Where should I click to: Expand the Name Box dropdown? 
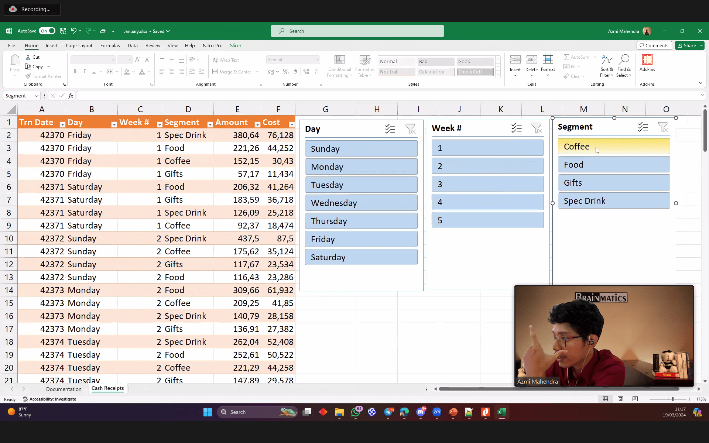[x=36, y=96]
